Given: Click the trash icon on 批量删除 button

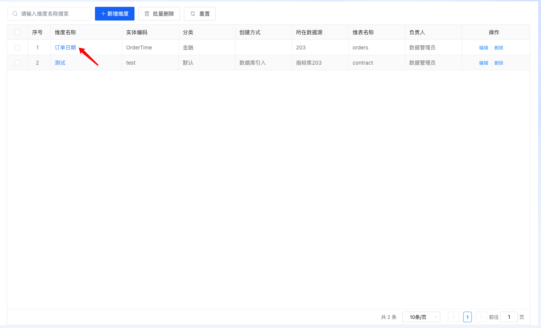Looking at the screenshot, I should (147, 14).
